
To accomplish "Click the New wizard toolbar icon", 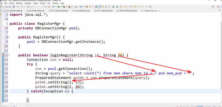I will (1, 7).
